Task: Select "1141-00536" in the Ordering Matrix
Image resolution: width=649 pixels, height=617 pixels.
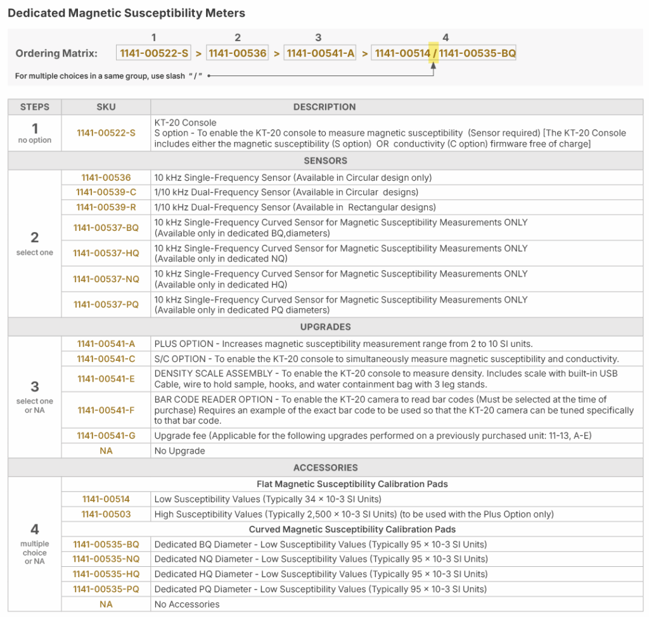Action: pos(238,53)
